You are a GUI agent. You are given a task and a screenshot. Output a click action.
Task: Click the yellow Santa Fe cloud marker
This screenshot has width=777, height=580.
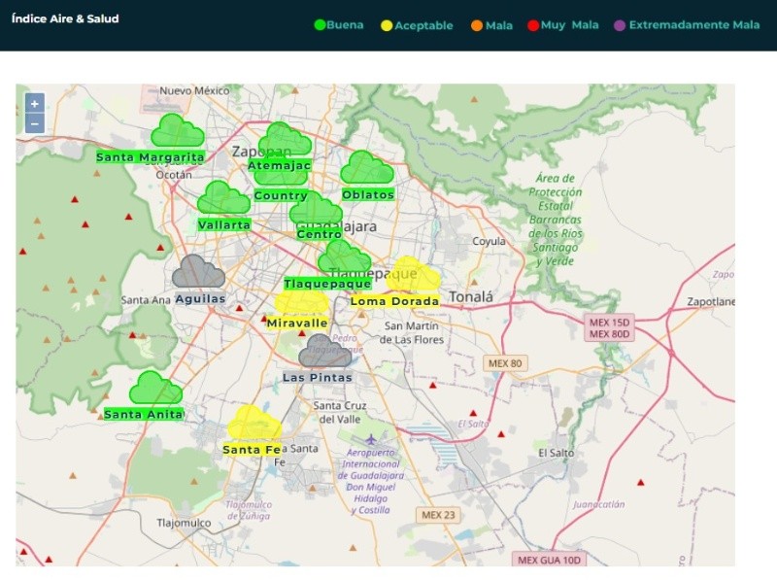pyautogui.click(x=254, y=424)
